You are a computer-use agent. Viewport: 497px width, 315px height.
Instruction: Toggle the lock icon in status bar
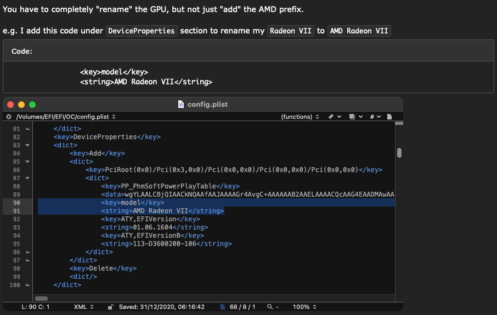110,307
